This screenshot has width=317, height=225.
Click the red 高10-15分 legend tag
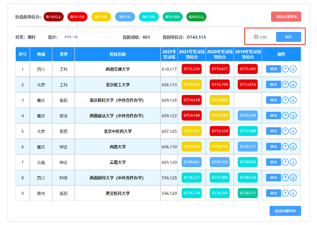click(x=77, y=17)
